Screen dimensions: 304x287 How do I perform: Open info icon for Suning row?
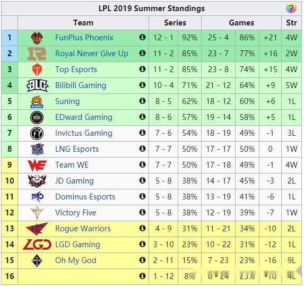pos(142,100)
